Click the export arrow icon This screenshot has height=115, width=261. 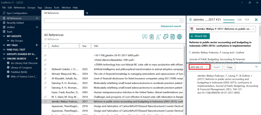pyautogui.click(x=166, y=37)
